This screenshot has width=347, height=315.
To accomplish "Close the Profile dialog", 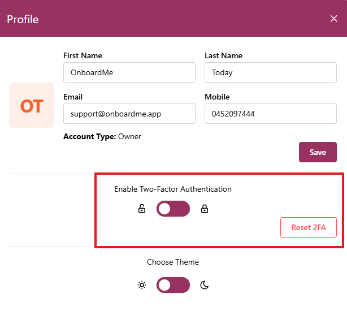I will 333,19.
